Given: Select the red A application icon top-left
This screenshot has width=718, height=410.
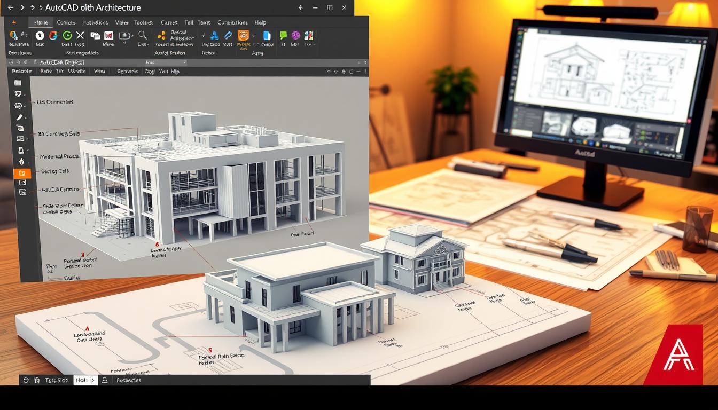Looking at the screenshot, I should (x=13, y=23).
